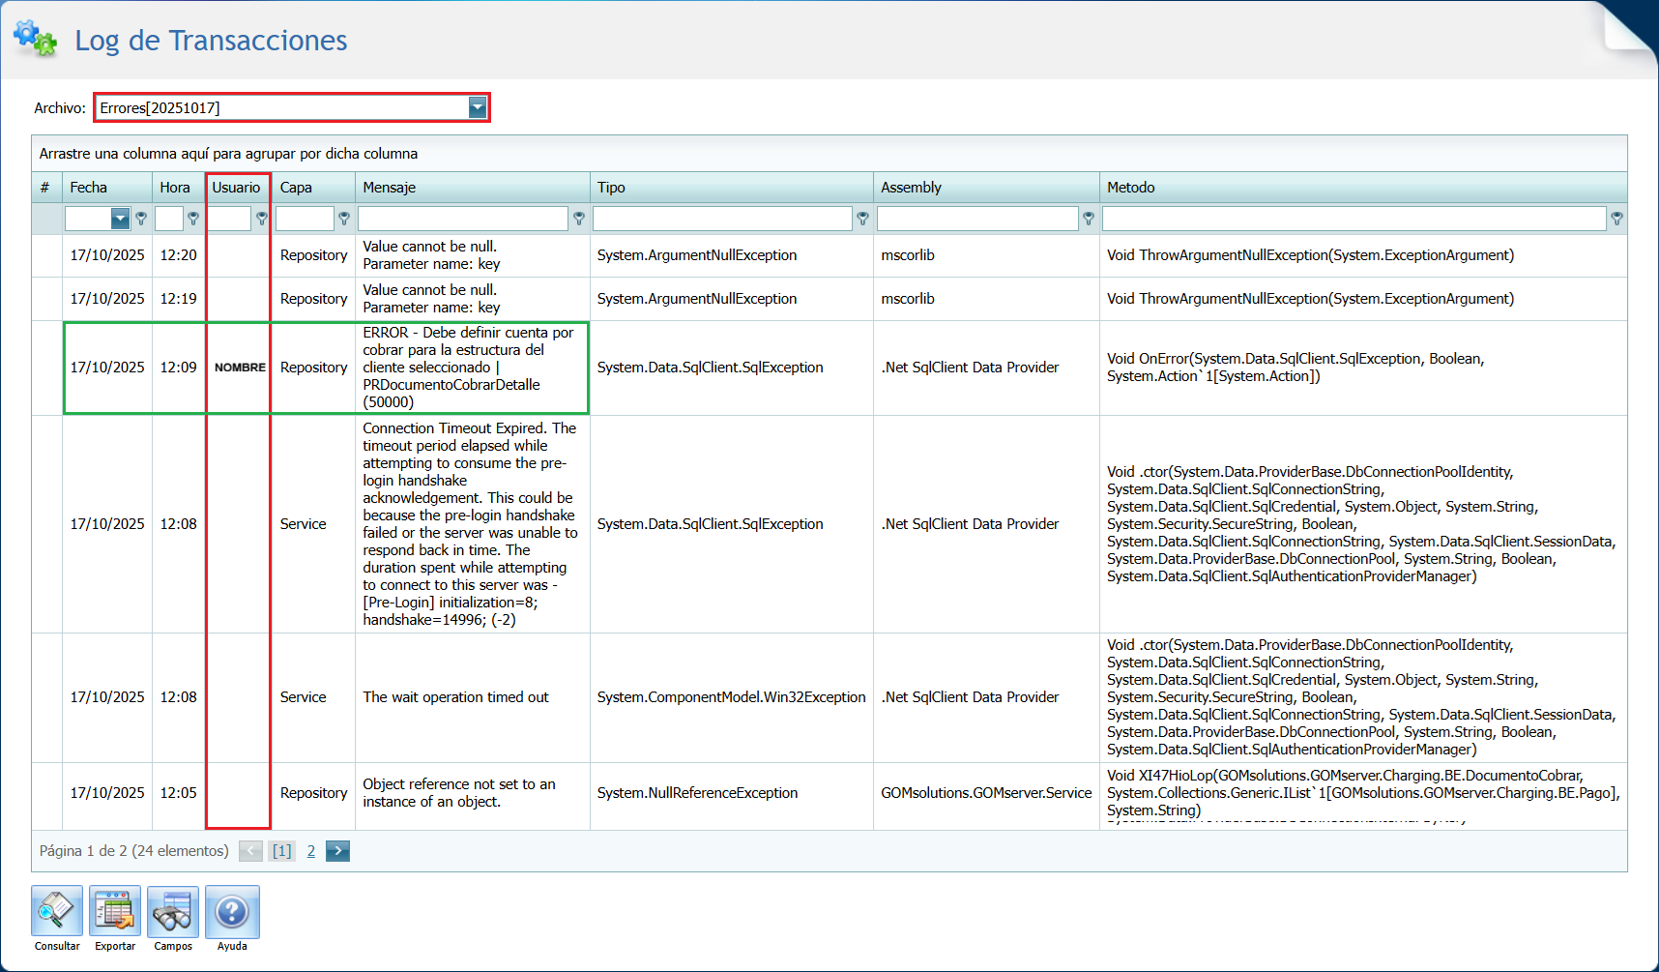The width and height of the screenshot is (1659, 972).
Task: Sort by the Usuario column header
Action: coord(236,188)
